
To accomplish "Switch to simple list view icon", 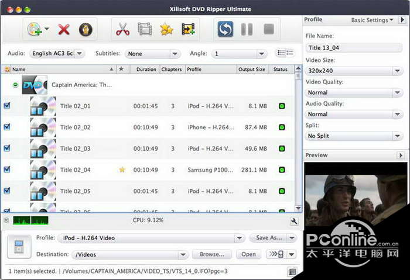I will pyautogui.click(x=290, y=53).
